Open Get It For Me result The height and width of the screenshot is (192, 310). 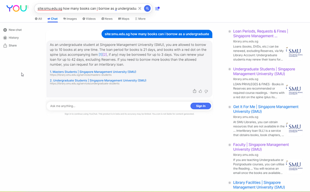(266, 109)
